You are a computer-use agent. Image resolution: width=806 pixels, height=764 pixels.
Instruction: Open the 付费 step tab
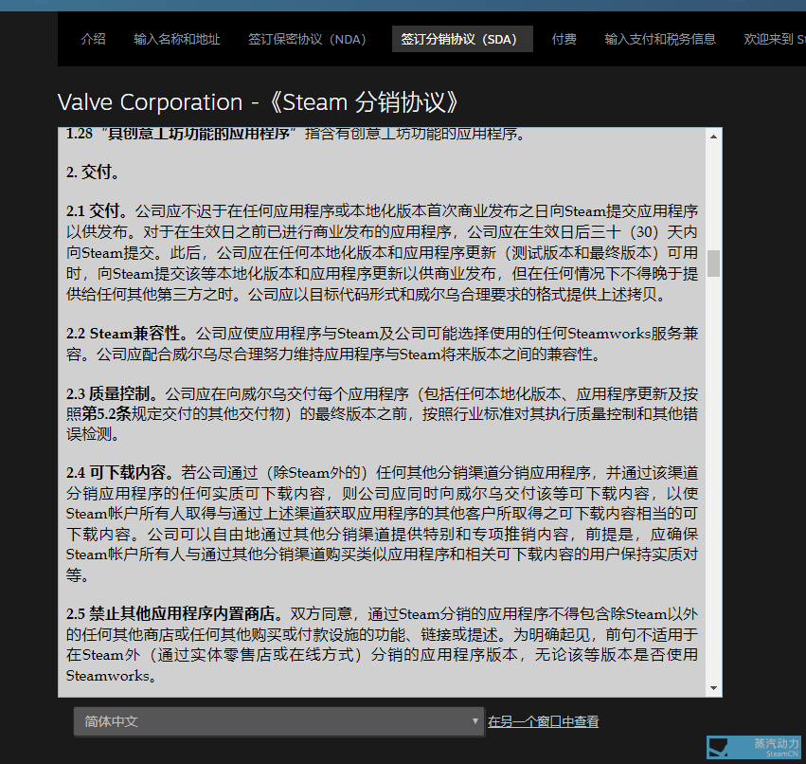pos(564,39)
